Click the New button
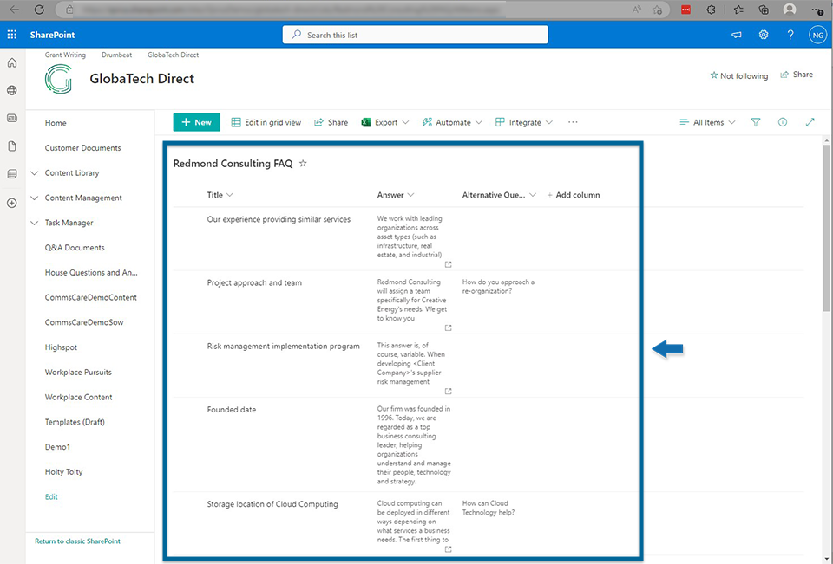The height and width of the screenshot is (564, 833). point(196,122)
